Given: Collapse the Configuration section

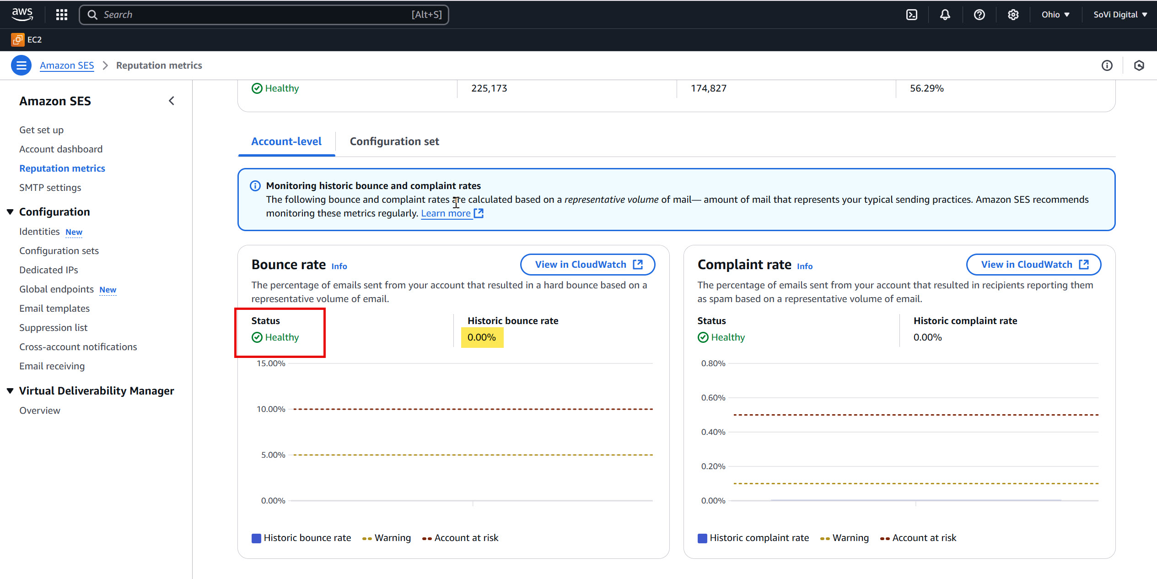Looking at the screenshot, I should click(10, 212).
